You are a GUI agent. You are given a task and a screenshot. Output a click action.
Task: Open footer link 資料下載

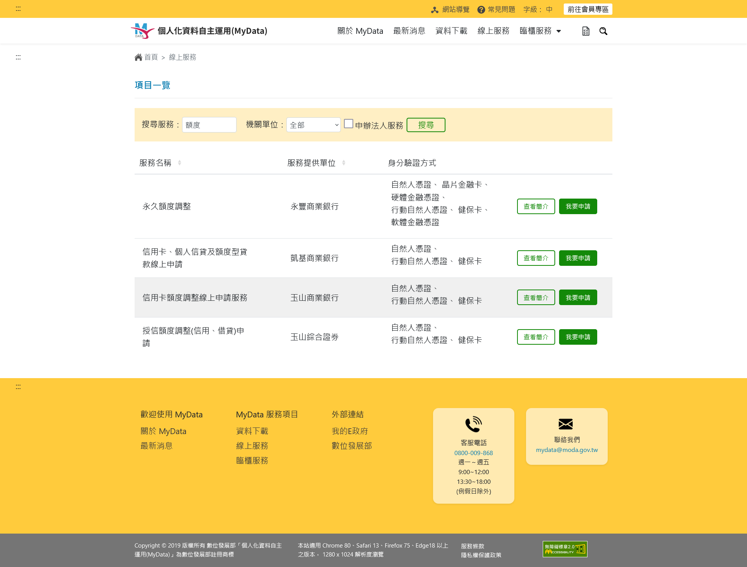tap(252, 431)
